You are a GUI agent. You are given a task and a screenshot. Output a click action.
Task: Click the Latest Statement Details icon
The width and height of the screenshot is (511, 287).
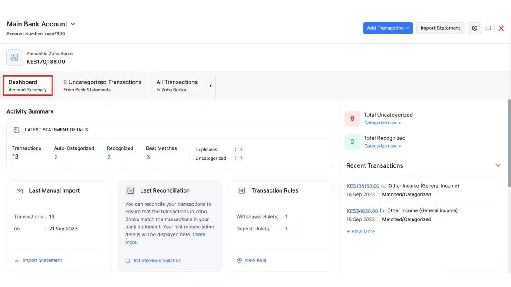point(17,130)
